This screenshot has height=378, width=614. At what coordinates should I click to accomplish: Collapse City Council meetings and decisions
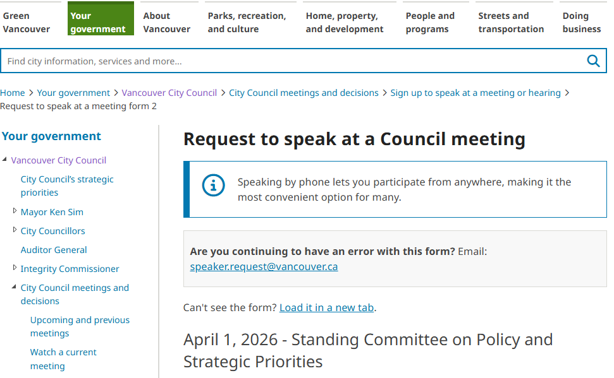(15, 287)
